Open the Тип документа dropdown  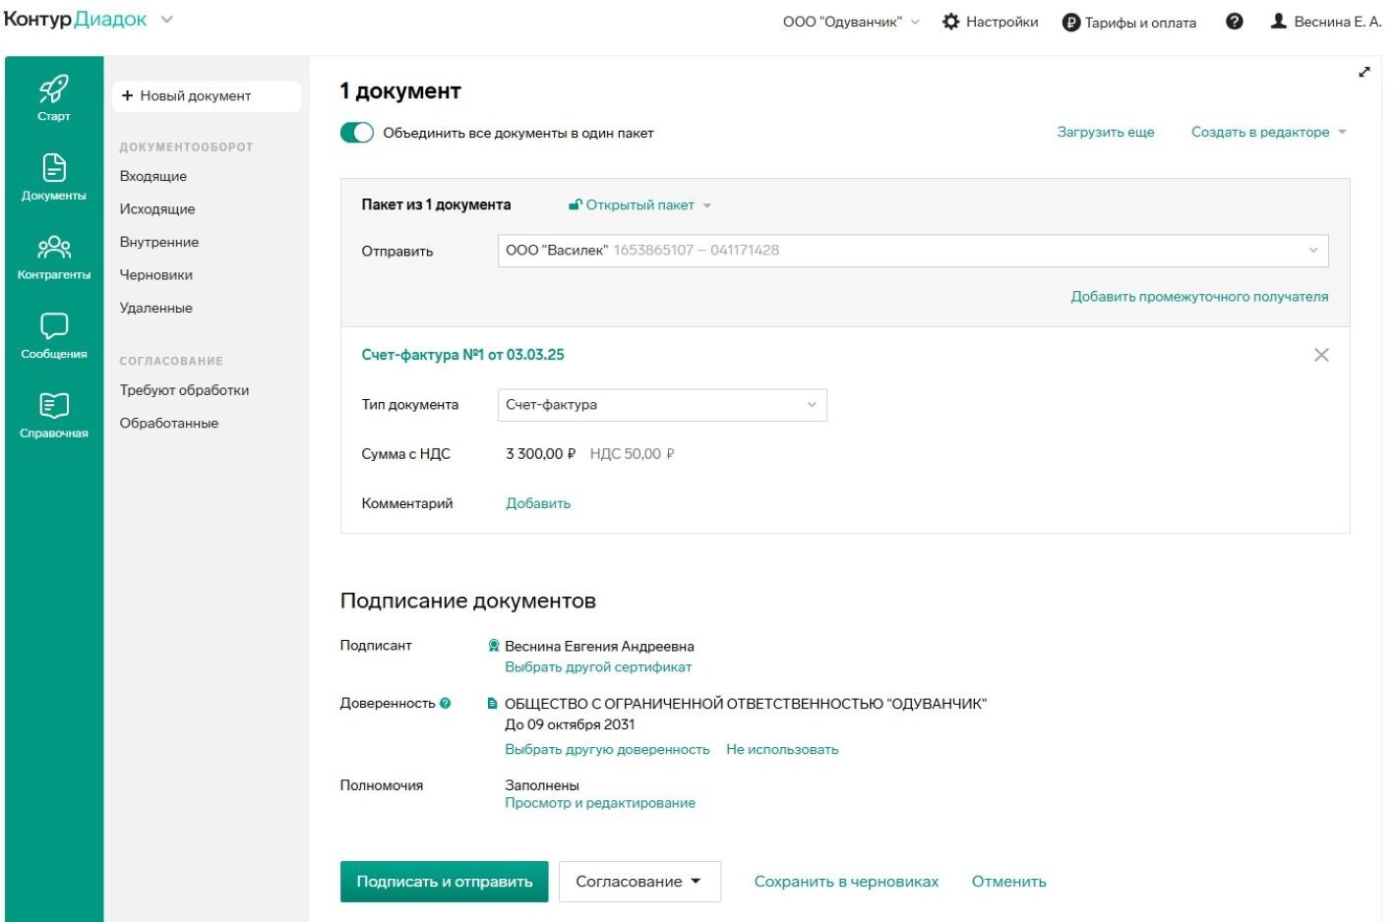[661, 405]
